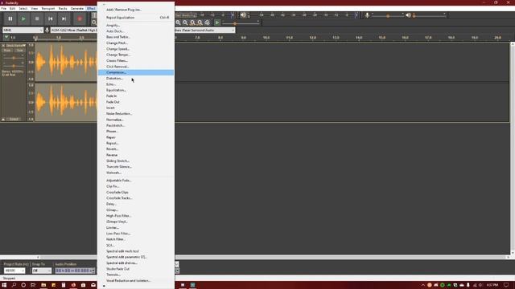Viewport: 515px width, 289px height.
Task: Start recording with the red Record button
Action: [x=80, y=18]
